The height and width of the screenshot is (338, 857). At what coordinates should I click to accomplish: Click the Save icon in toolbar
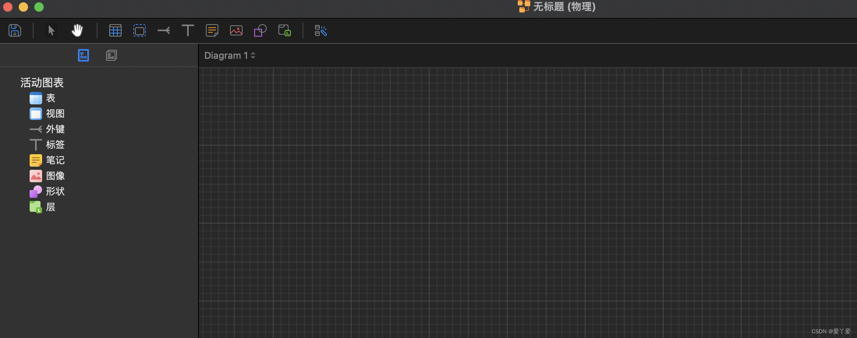pyautogui.click(x=15, y=30)
